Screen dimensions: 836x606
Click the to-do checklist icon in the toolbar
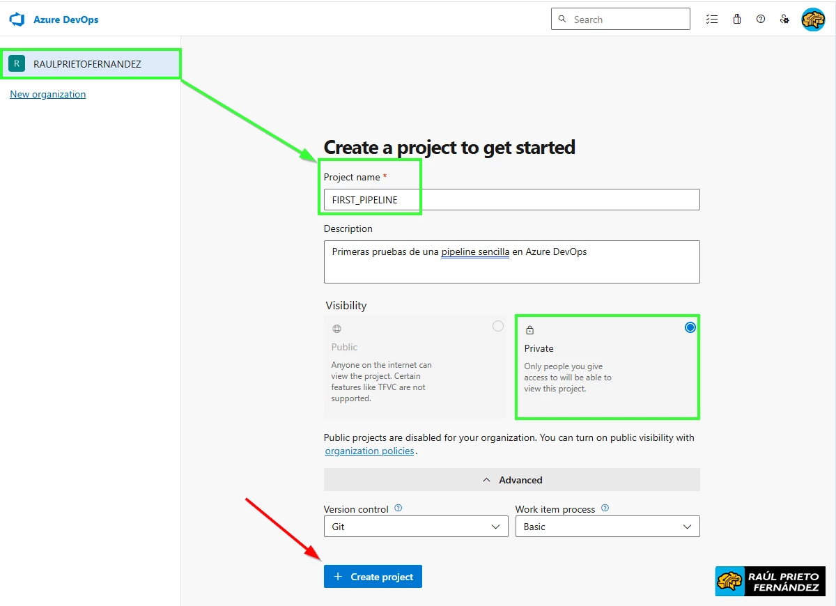click(712, 19)
